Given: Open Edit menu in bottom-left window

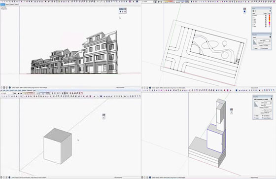Looking at the screenshot, I should (4, 91).
